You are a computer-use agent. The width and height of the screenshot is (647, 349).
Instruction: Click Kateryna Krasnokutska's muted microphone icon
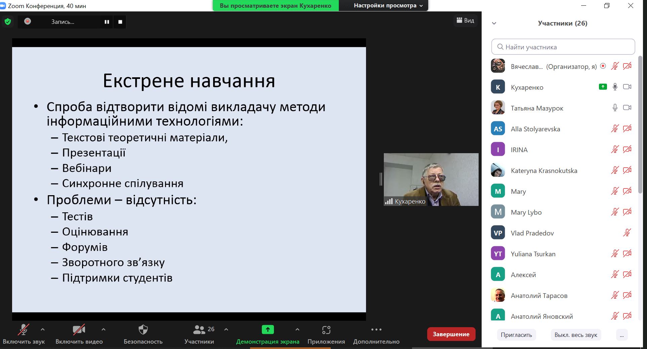(x=615, y=170)
